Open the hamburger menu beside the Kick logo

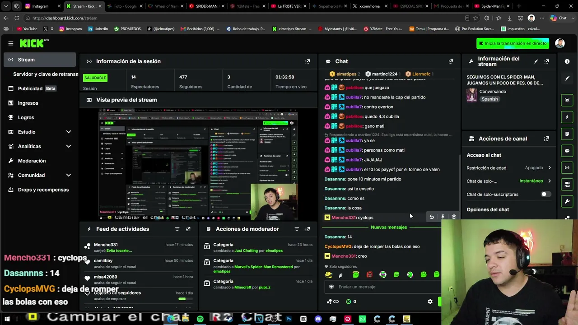pyautogui.click(x=10, y=43)
